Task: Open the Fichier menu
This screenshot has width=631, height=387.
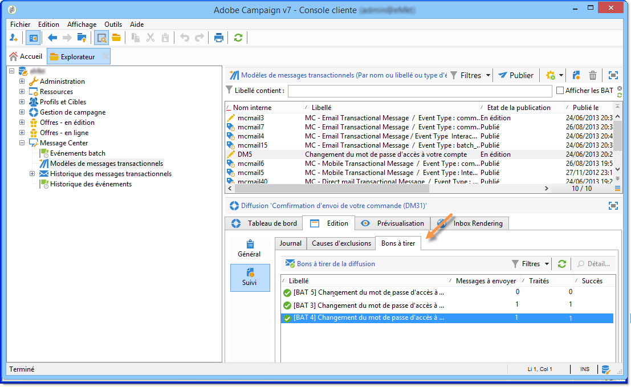Action: 20,25
